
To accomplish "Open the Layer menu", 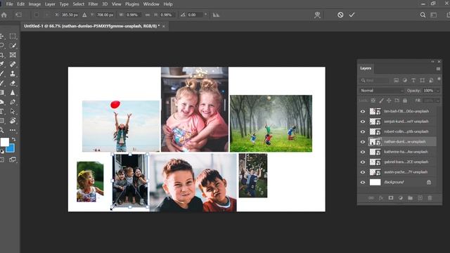I will [50, 4].
